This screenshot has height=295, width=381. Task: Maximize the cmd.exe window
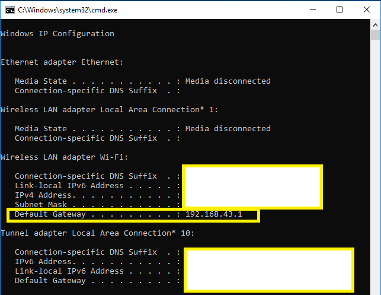pos(340,9)
